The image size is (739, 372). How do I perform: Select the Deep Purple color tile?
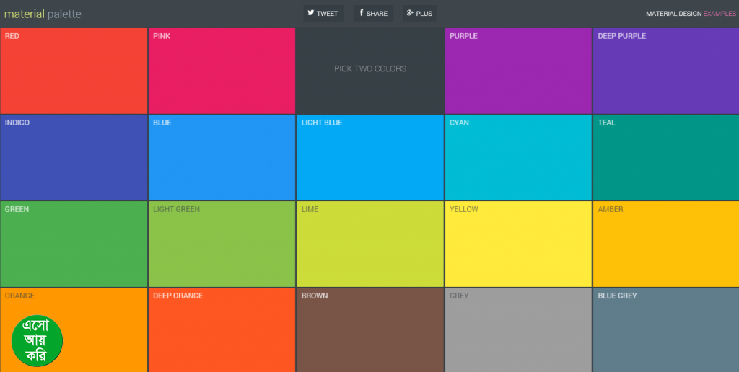(x=665, y=71)
